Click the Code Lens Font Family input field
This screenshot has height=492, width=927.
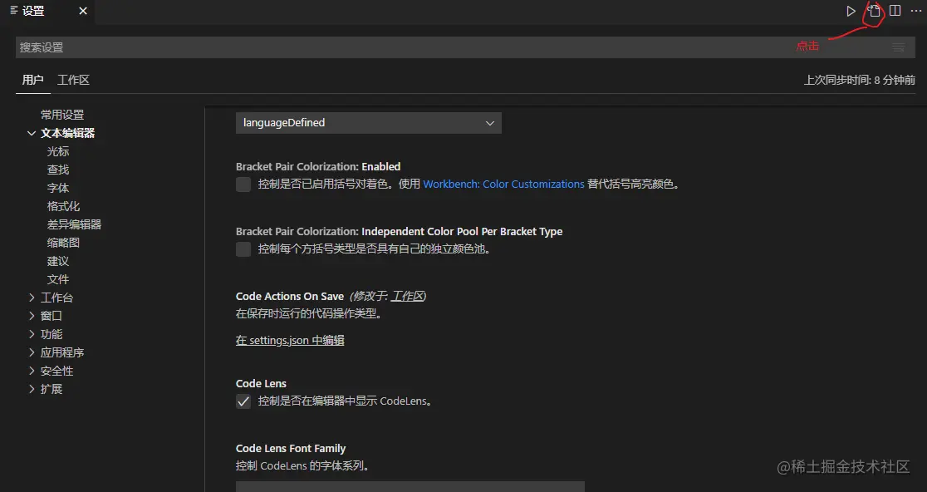tap(410, 487)
